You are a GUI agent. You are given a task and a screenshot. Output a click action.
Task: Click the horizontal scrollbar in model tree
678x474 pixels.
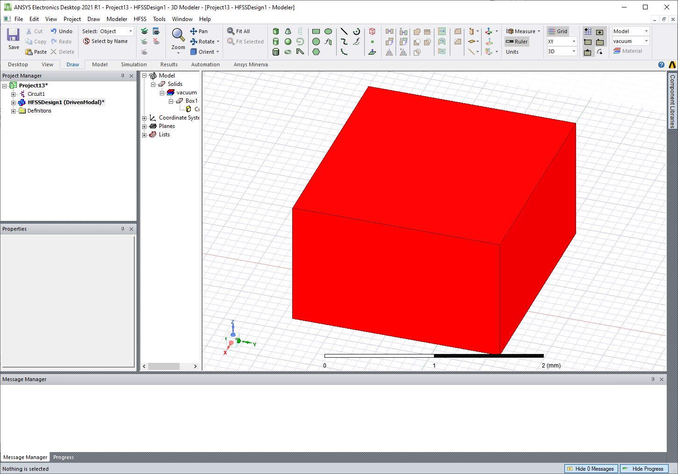(x=164, y=367)
